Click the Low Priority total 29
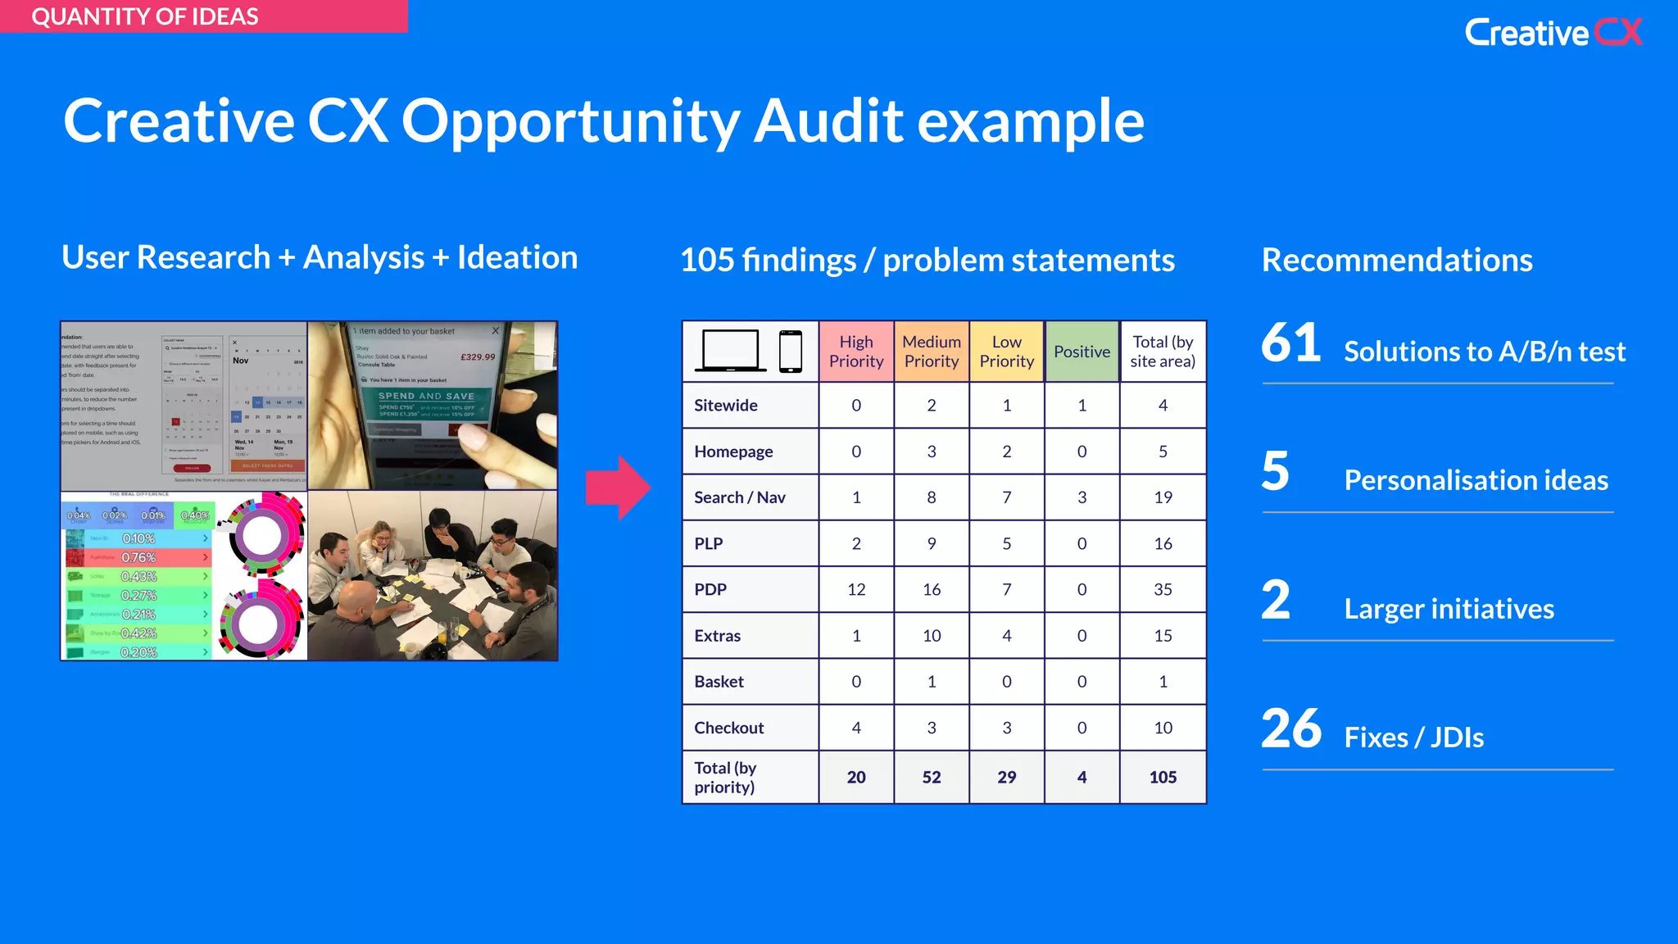Screen dimensions: 1678x944 (1007, 777)
